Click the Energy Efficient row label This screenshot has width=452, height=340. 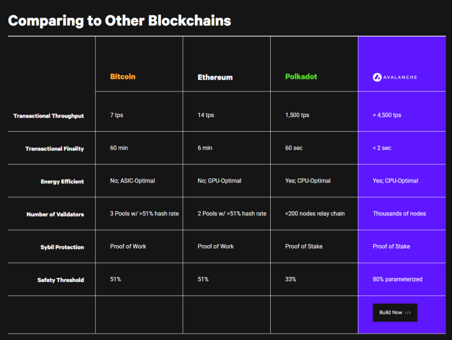click(62, 181)
